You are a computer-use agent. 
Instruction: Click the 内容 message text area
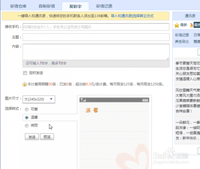96,52
